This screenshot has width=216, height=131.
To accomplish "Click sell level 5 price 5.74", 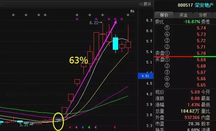I will pyautogui.click(x=201, y=28).
